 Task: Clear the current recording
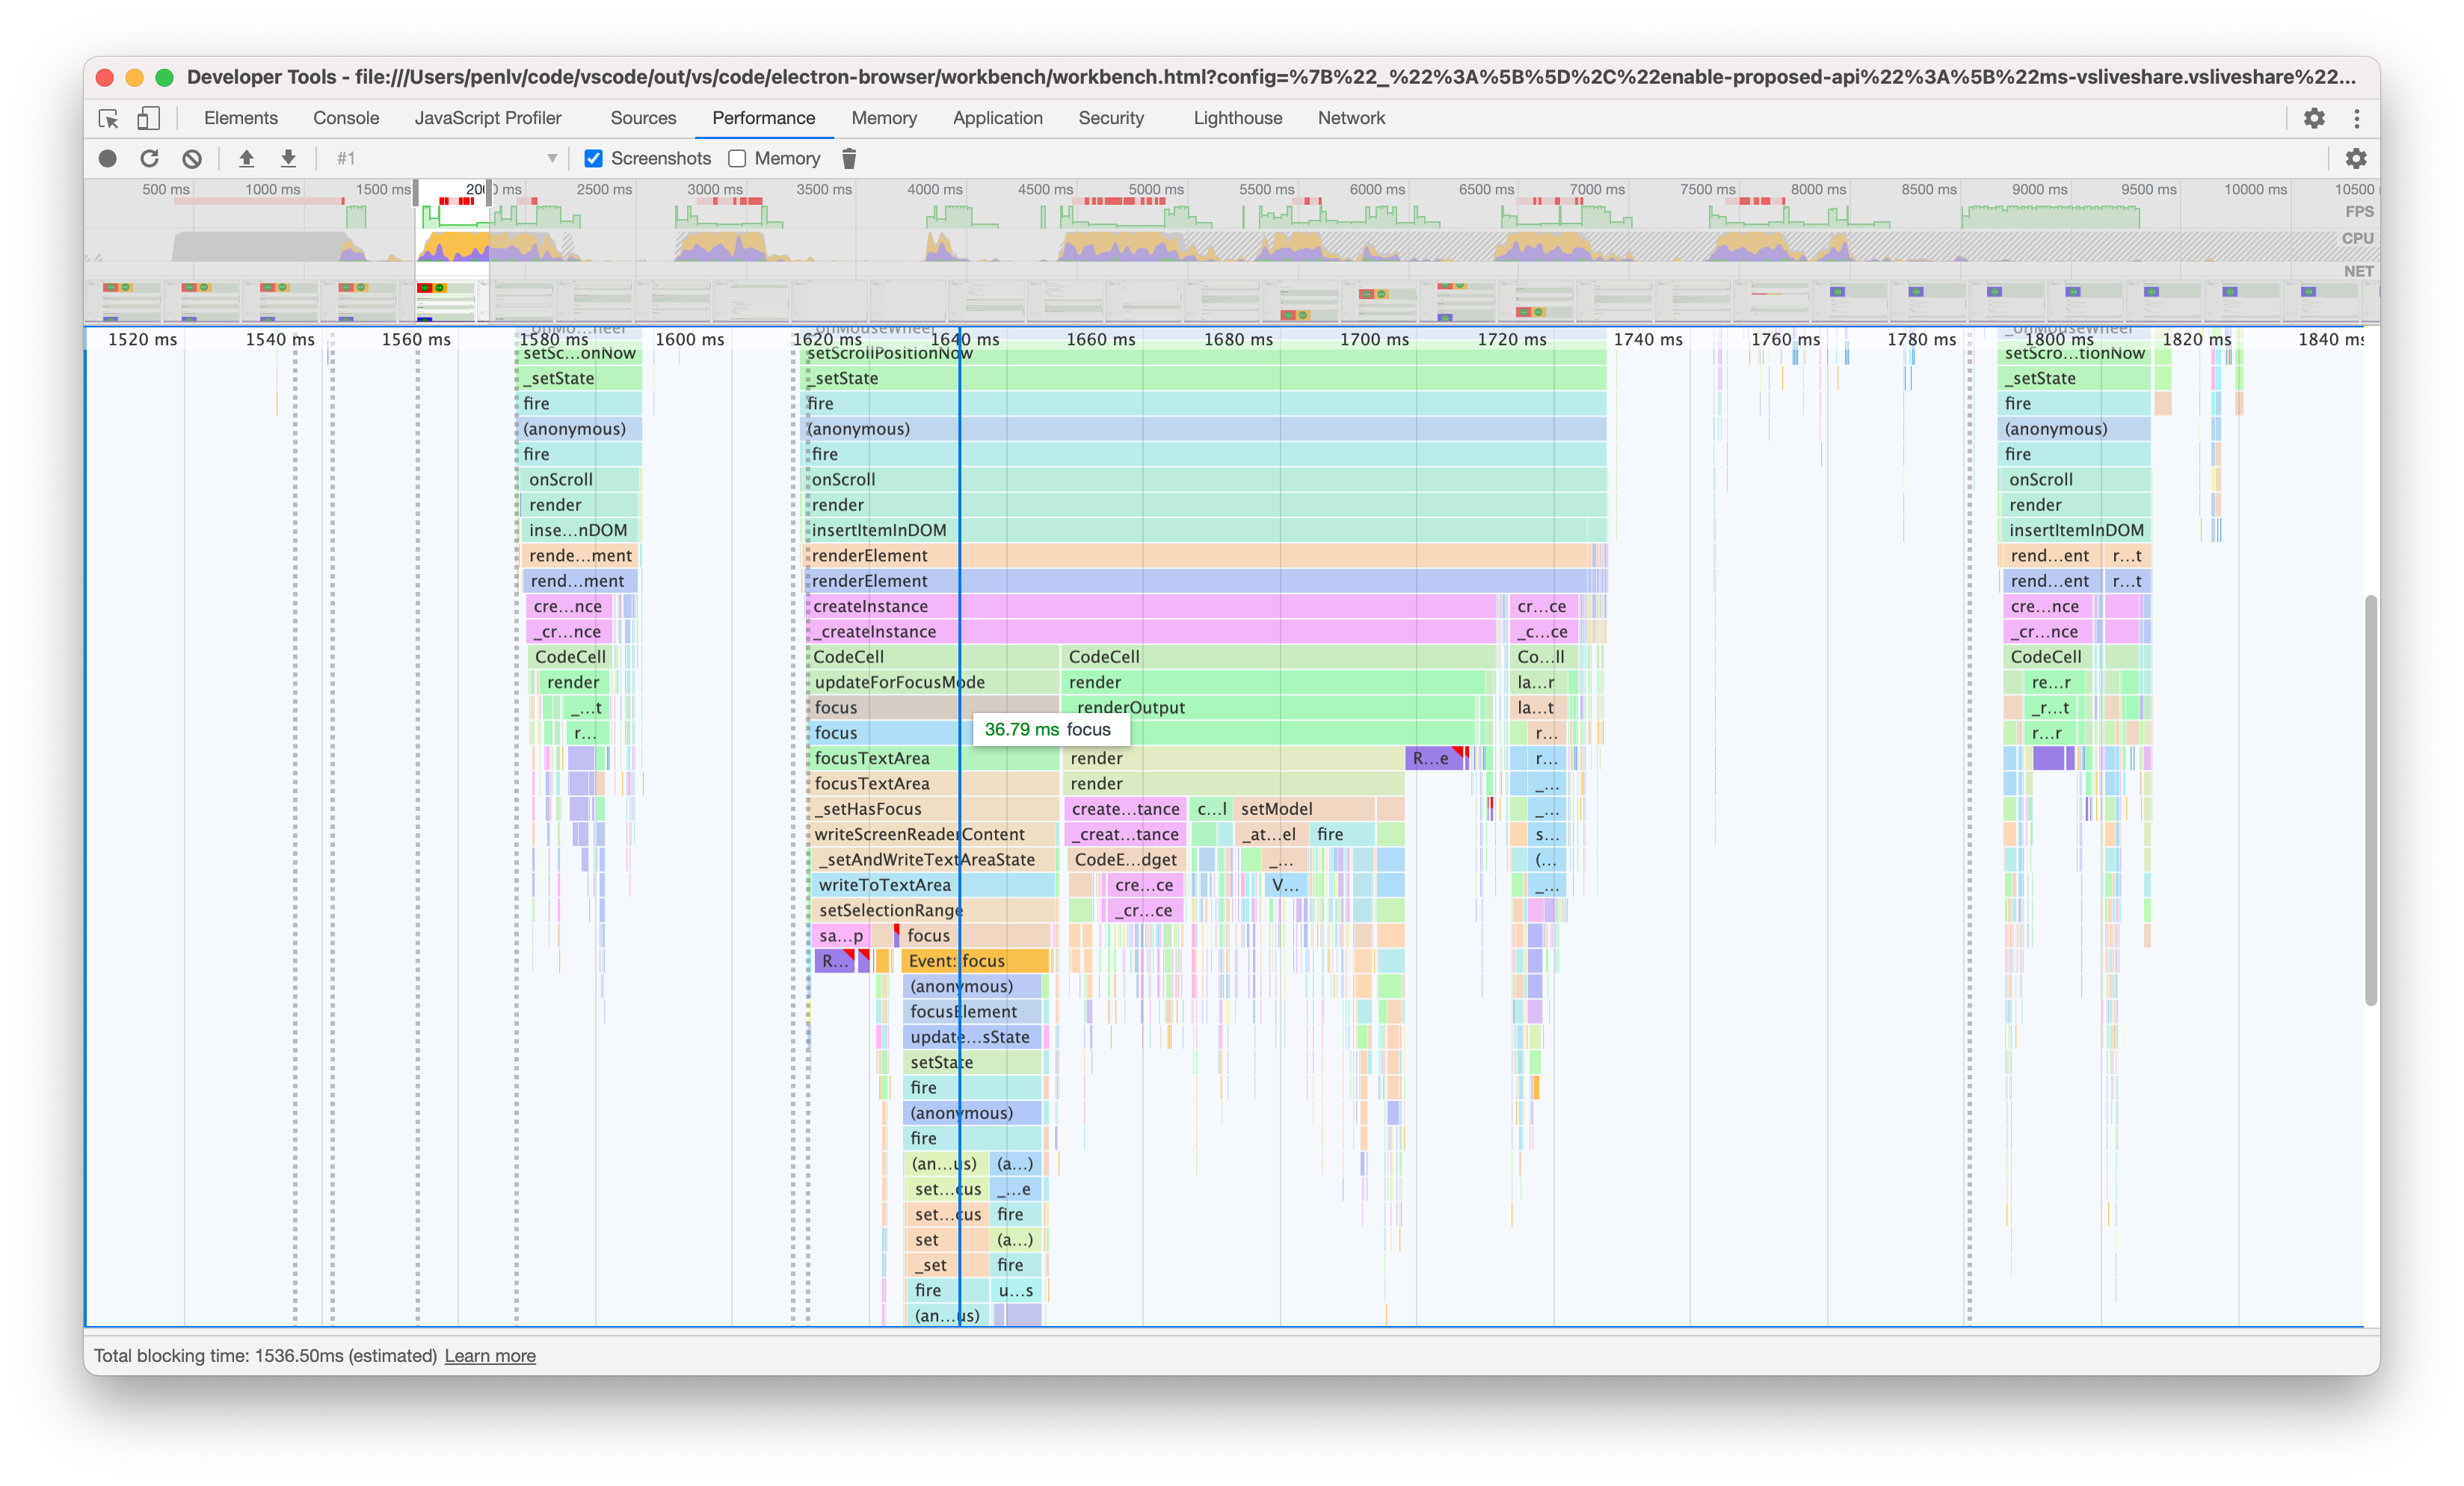pyautogui.click(x=191, y=158)
